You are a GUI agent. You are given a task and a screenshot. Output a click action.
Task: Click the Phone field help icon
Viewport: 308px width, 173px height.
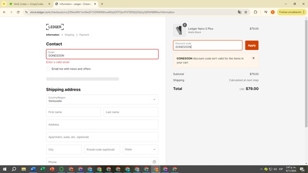[154, 162]
